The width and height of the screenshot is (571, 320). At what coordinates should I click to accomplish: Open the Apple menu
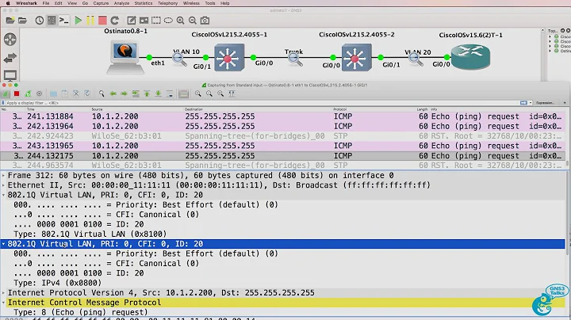click(8, 3)
